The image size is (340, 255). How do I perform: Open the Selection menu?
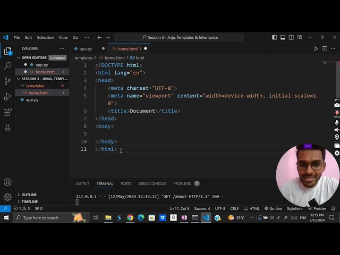[45, 38]
